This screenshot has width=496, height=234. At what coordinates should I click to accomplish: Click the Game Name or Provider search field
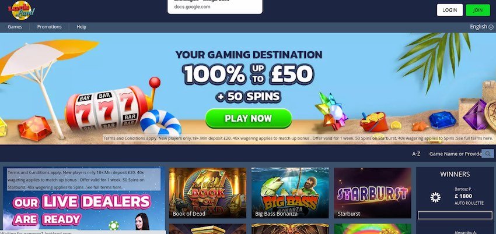[455, 154]
